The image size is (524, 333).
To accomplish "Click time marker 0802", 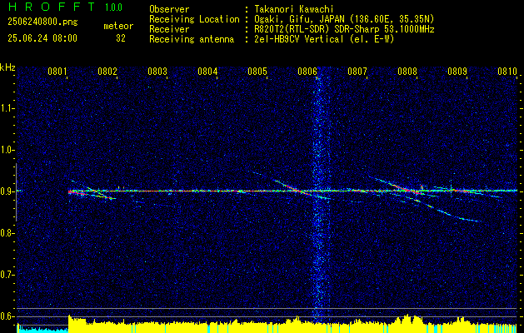I will point(107,71).
